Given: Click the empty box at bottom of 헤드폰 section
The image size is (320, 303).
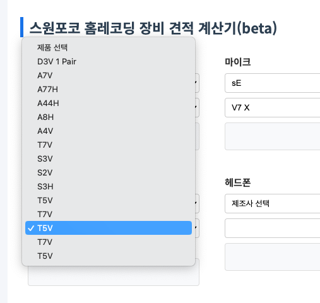Looking at the screenshot, I should pos(272,257).
